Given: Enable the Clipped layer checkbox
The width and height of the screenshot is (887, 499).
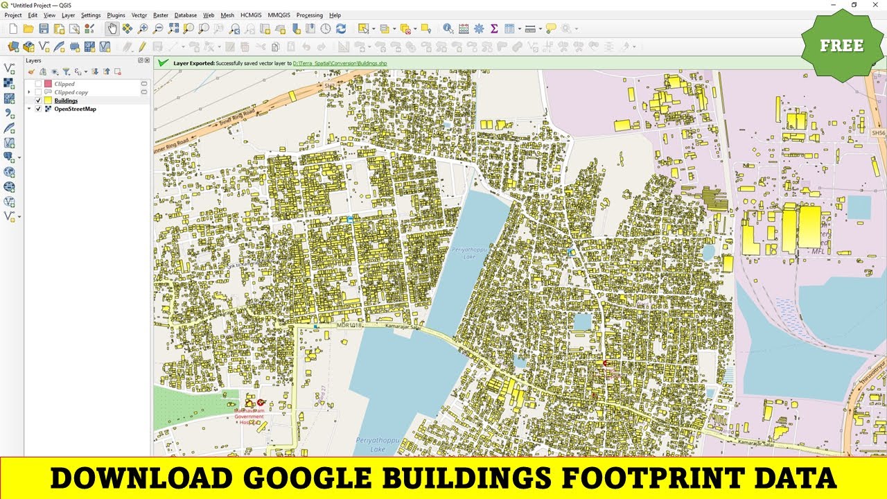Looking at the screenshot, I should (38, 84).
